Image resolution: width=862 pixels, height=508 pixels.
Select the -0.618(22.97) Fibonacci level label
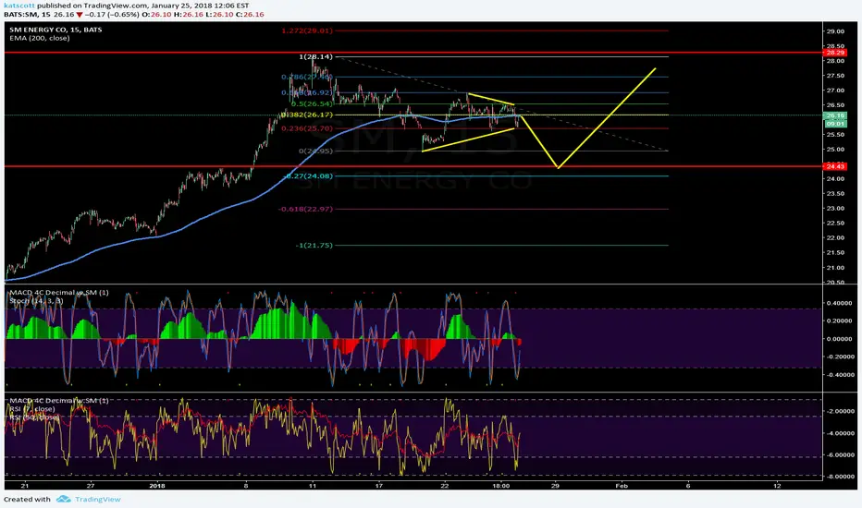(305, 210)
